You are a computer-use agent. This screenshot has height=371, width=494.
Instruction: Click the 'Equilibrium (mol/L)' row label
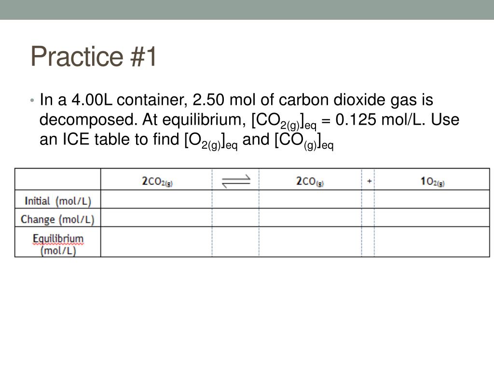tap(58, 244)
